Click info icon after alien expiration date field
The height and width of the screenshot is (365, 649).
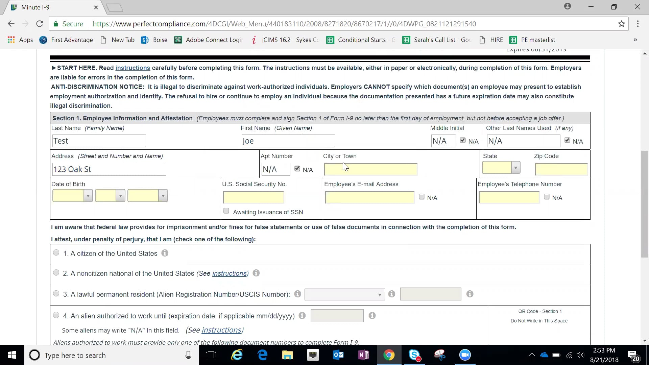tap(372, 316)
